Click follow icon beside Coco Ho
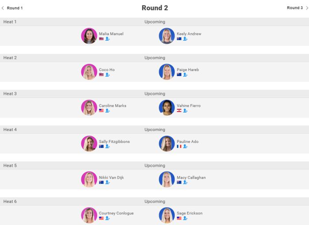This screenshot has height=225, width=309. tap(107, 75)
